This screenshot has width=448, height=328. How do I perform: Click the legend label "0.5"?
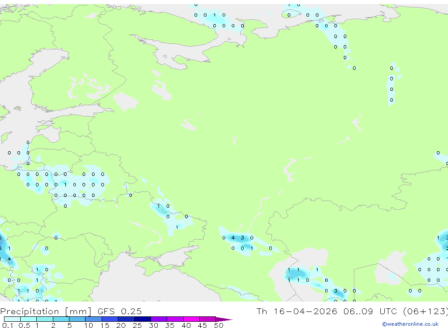[x=24, y=325]
